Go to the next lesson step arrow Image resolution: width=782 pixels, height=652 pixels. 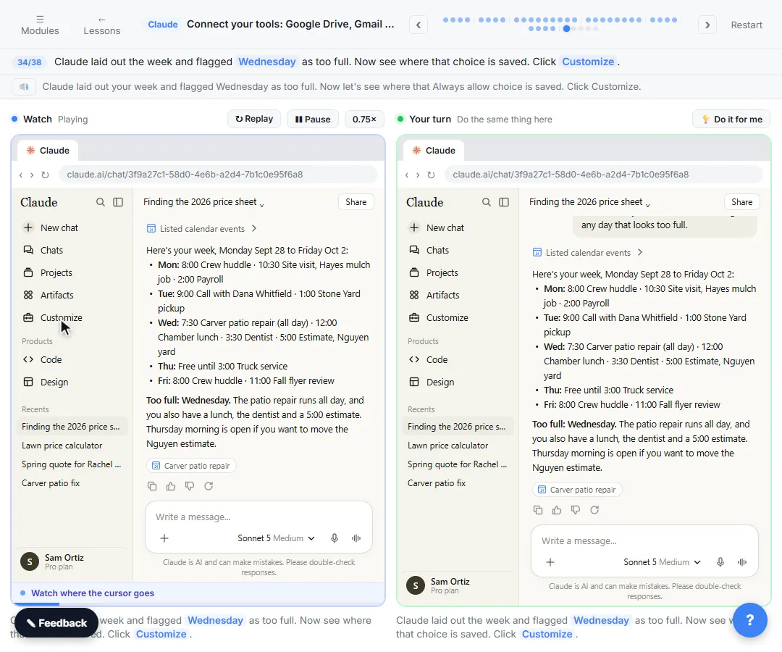pos(707,25)
